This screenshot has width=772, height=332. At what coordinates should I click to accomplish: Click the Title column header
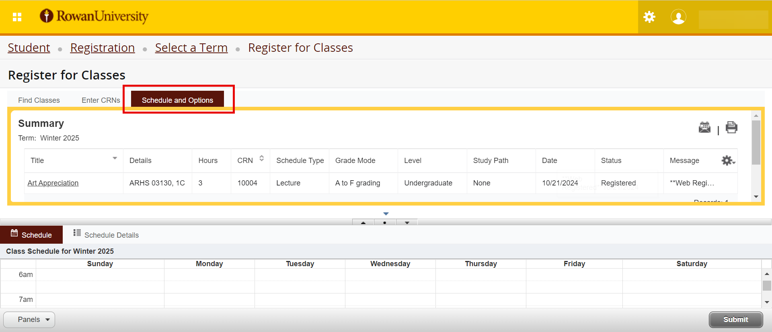click(74, 161)
